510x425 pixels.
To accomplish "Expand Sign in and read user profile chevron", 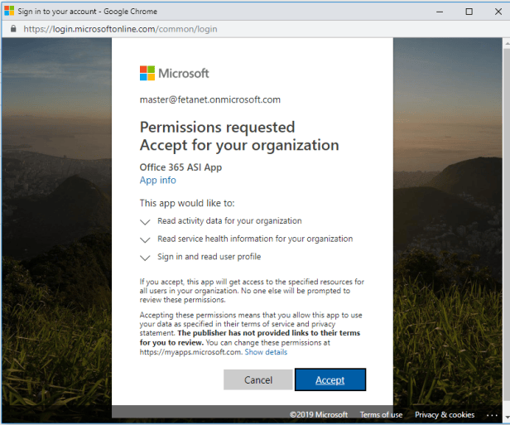I will pyautogui.click(x=145, y=258).
